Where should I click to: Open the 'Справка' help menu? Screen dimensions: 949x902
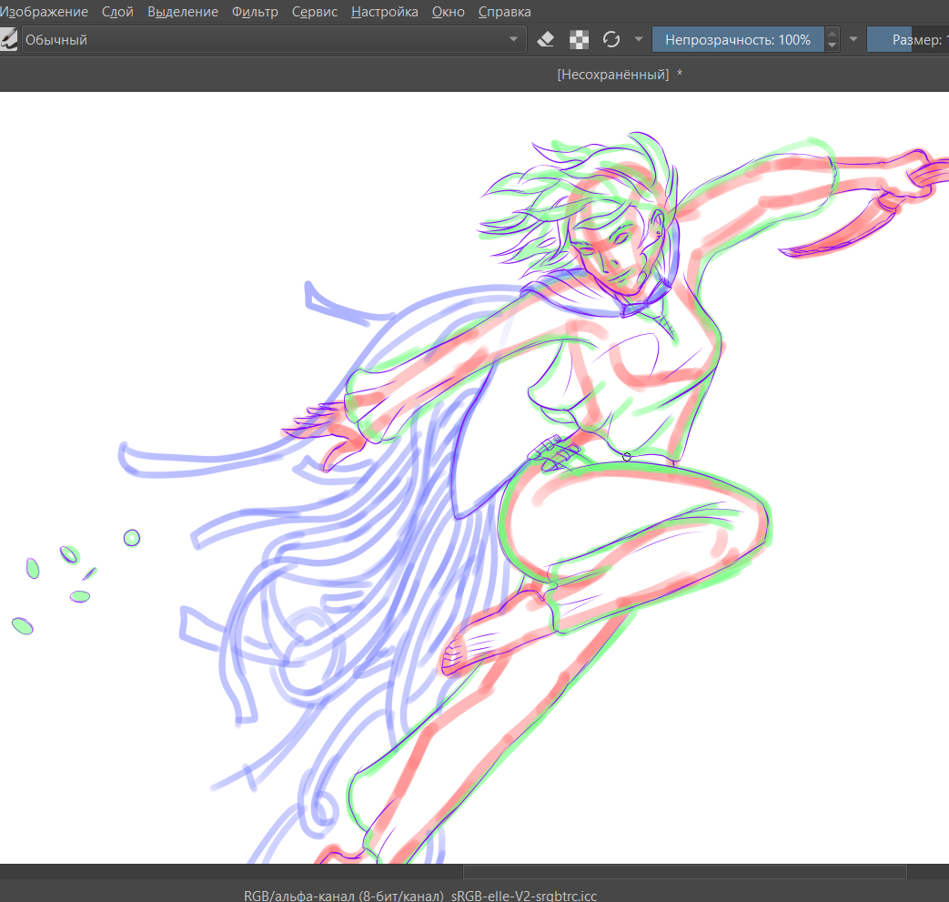(x=504, y=12)
